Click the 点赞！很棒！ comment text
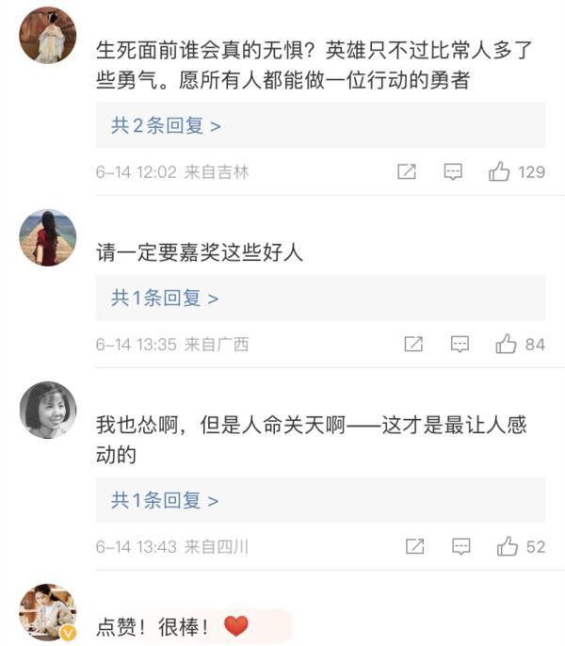This screenshot has height=646, width=565. coord(157,625)
